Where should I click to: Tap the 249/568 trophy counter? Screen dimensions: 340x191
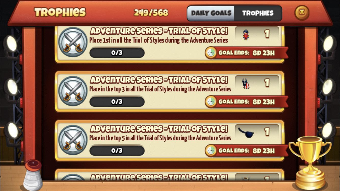click(x=151, y=13)
